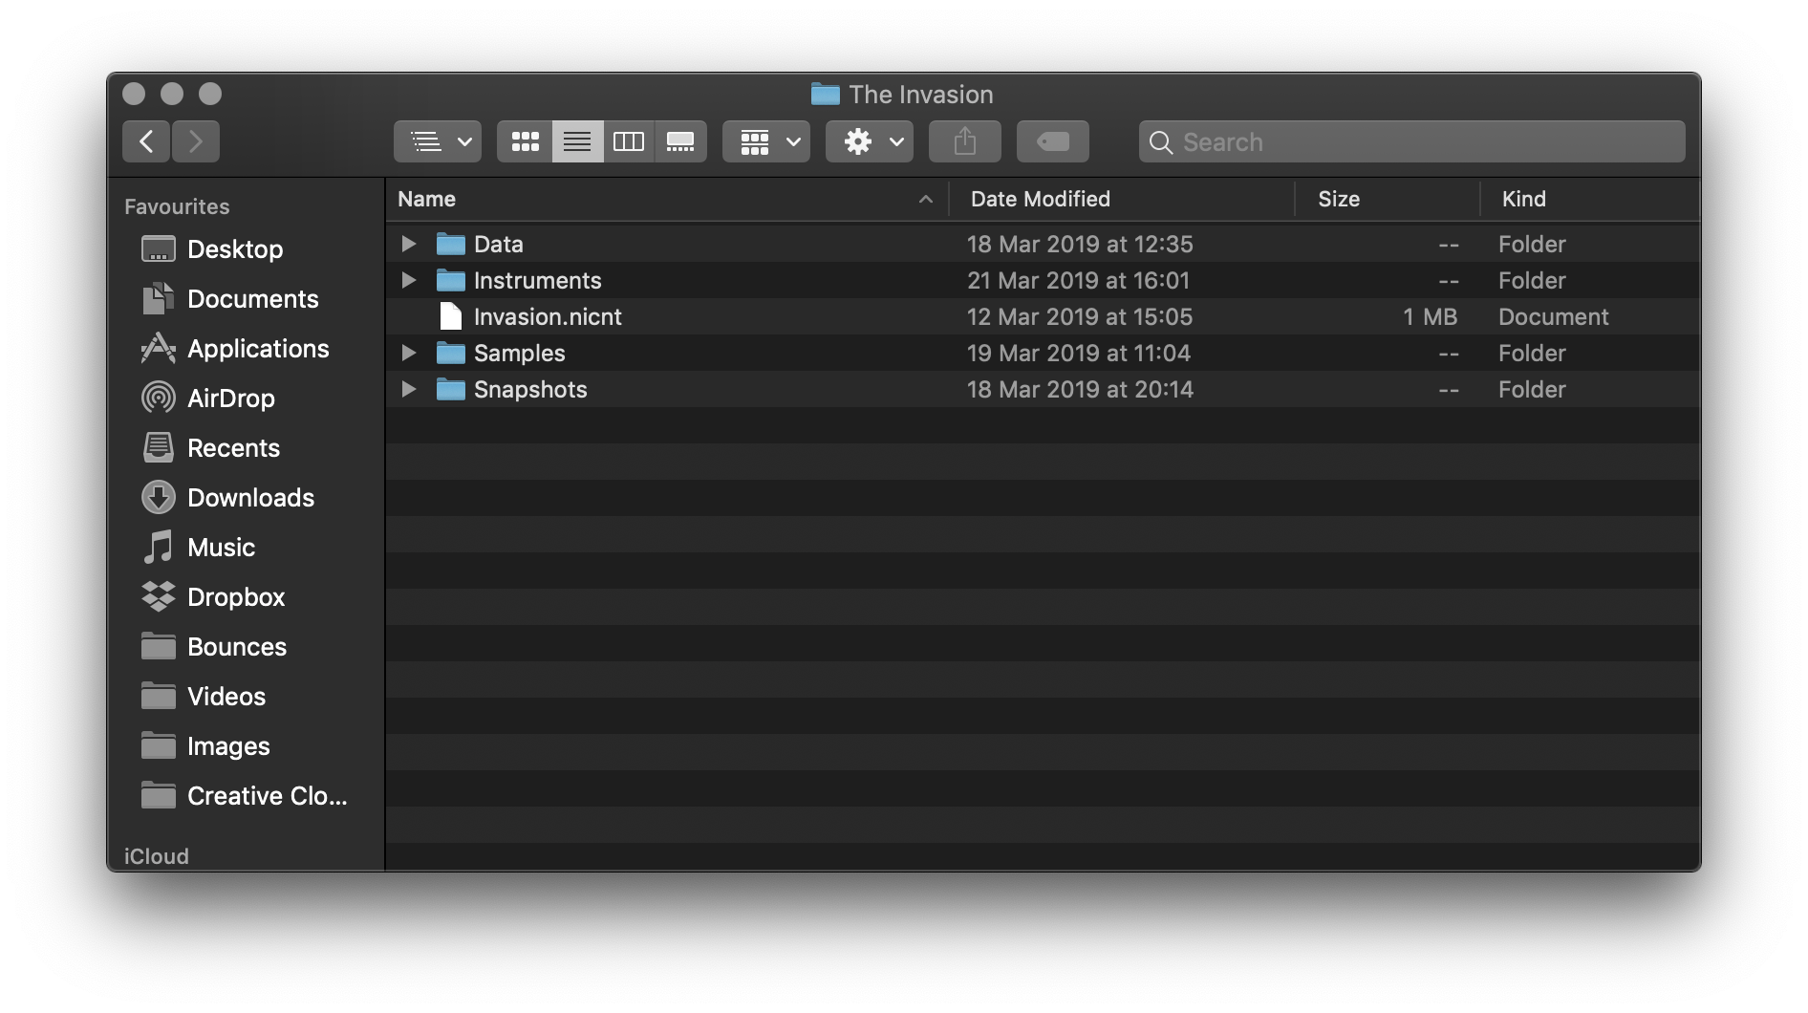Switch to gallery view
The image size is (1808, 1013).
[680, 141]
